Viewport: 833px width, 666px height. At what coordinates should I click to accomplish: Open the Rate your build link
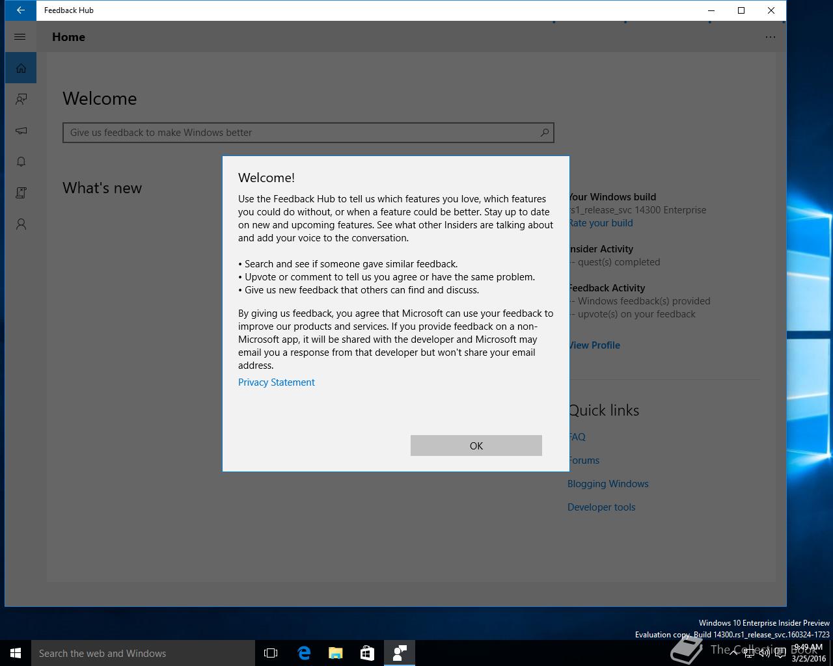(601, 223)
